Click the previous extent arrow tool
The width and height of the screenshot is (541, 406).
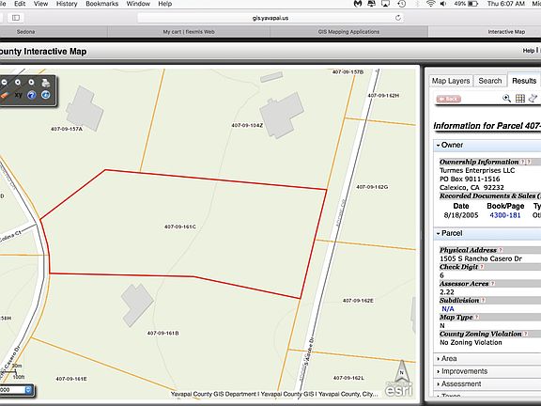pos(18,83)
